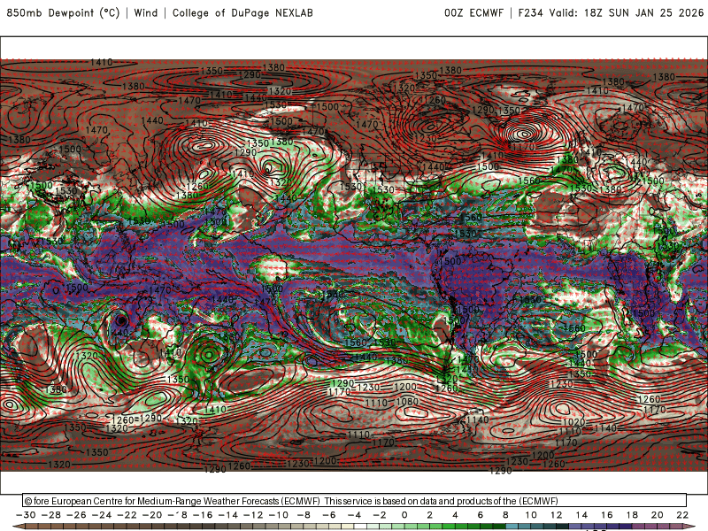Click the "850mb Dewpoint (°C)" title text
This screenshot has width=708, height=531.
pos(63,12)
